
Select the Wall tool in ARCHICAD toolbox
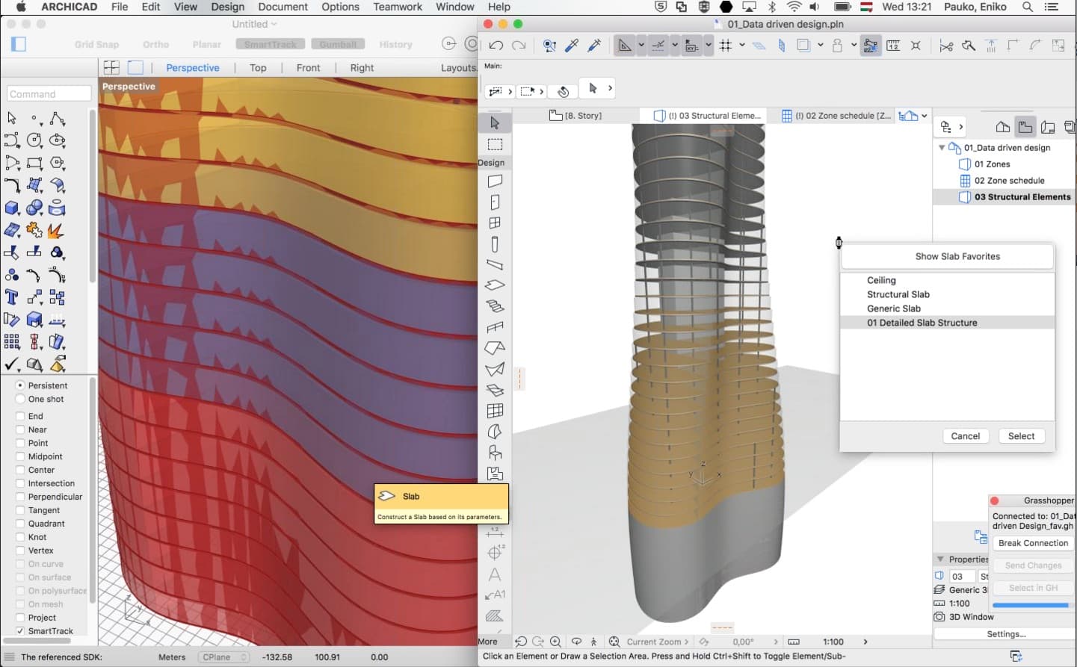pos(495,181)
